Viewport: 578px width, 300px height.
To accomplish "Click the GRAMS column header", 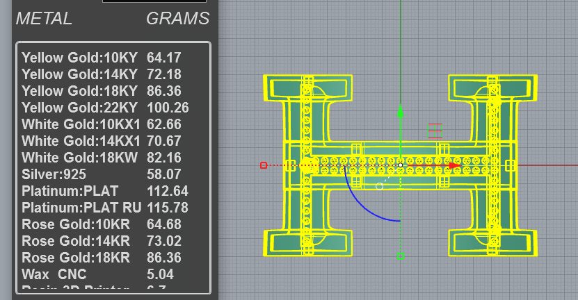I will [x=177, y=19].
